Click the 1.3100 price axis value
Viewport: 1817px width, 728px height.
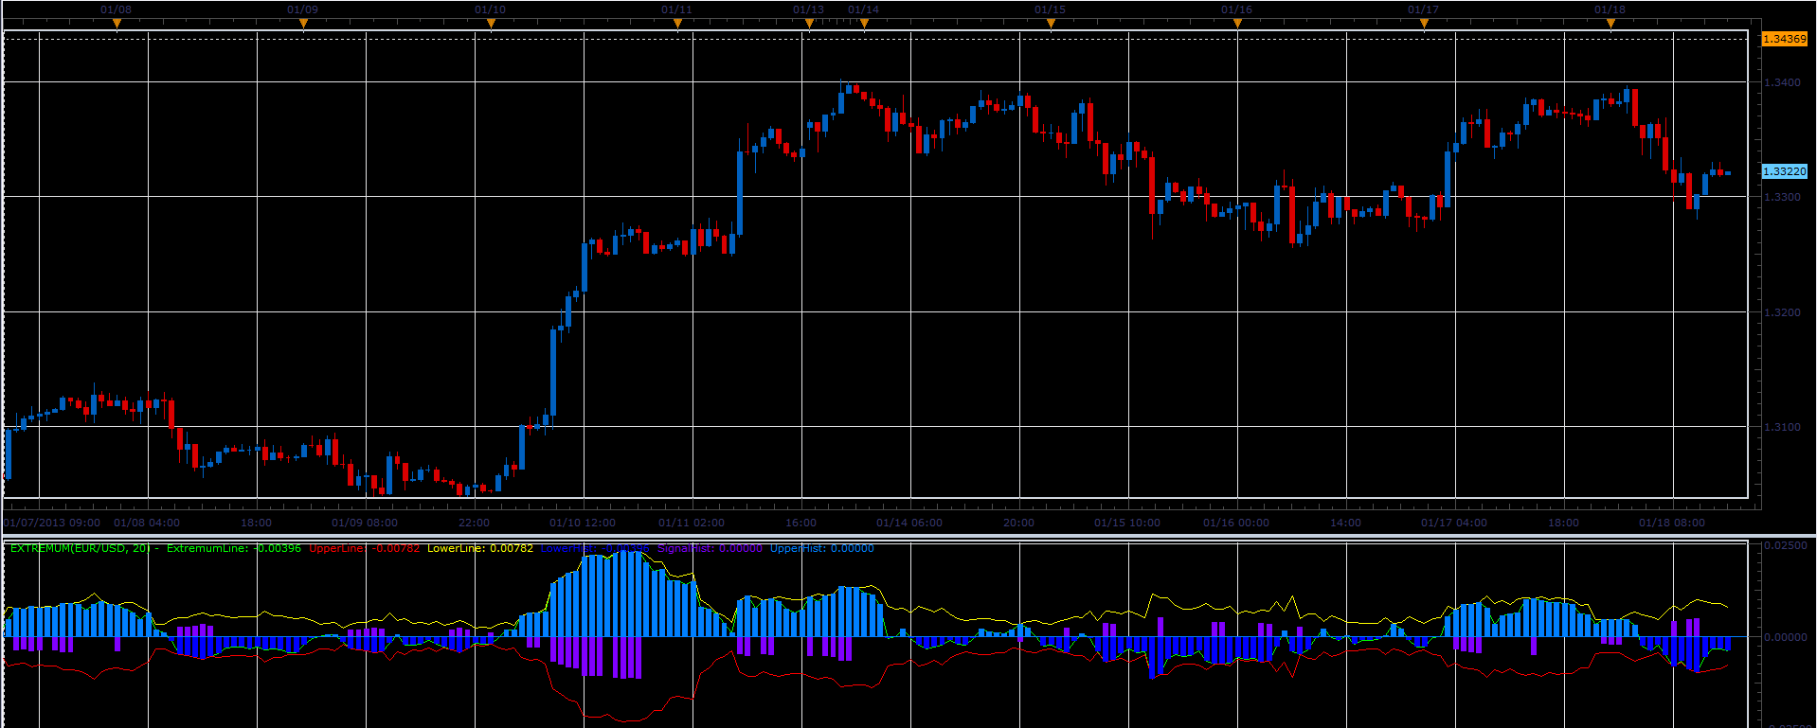click(1782, 427)
